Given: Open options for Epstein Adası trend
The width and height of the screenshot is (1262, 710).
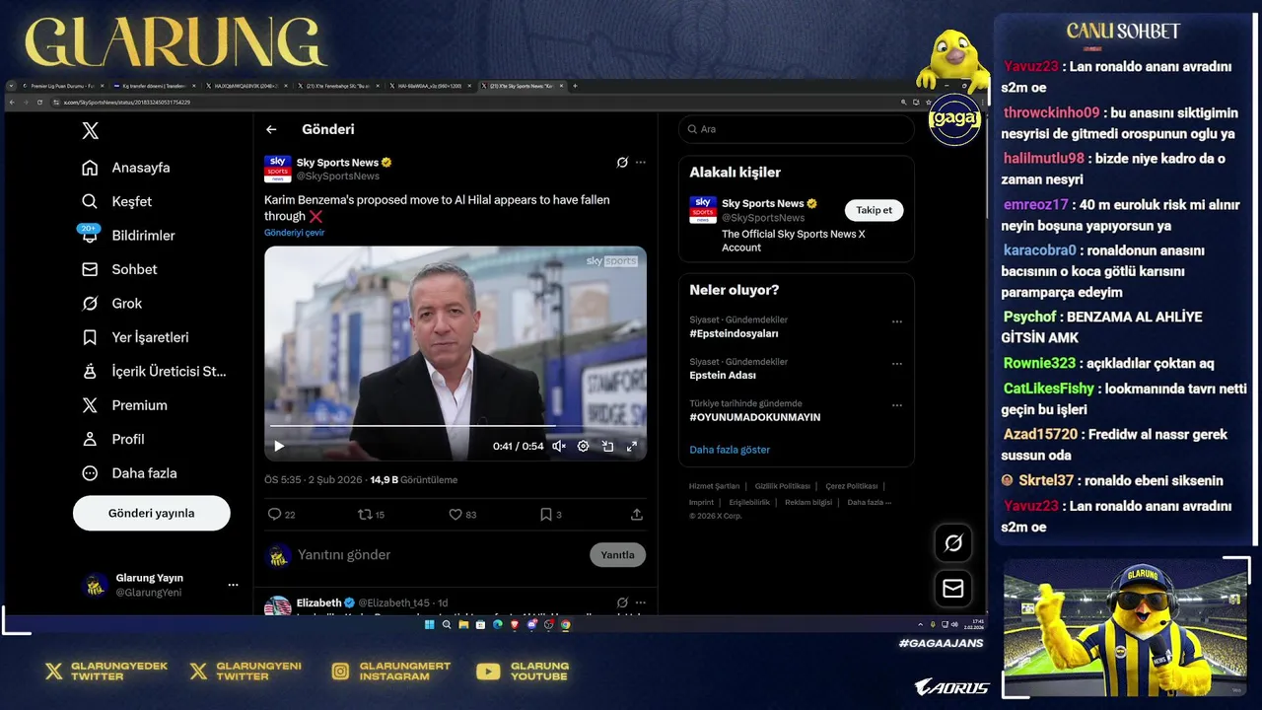Looking at the screenshot, I should pyautogui.click(x=896, y=364).
